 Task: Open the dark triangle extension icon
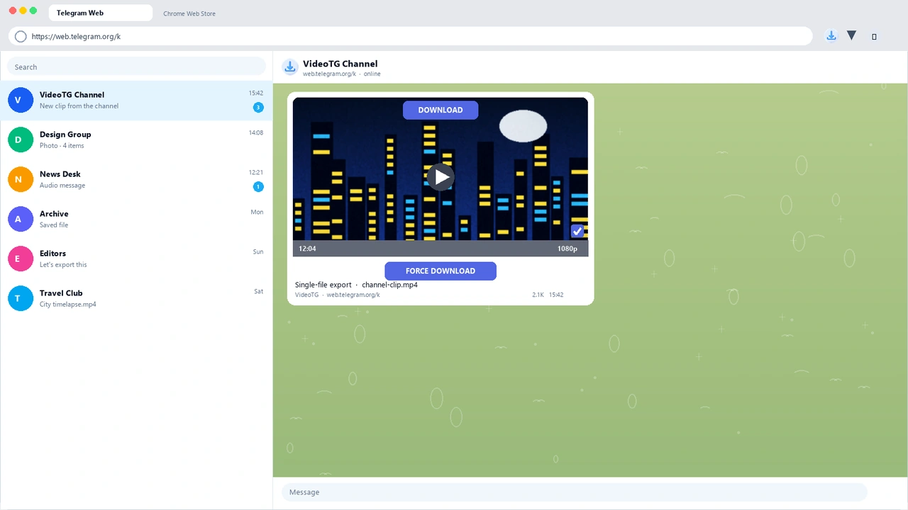852,35
